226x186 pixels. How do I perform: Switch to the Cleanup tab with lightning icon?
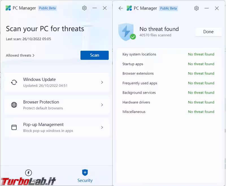29,173
